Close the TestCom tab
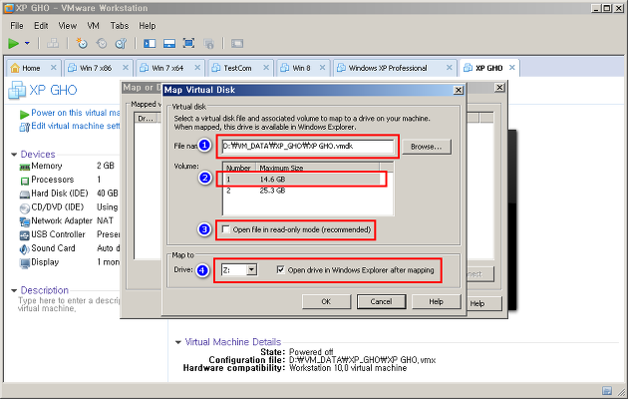The width and height of the screenshot is (628, 399). 266,68
